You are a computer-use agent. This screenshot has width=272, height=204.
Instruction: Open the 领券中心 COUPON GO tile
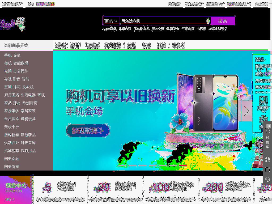[17, 190]
